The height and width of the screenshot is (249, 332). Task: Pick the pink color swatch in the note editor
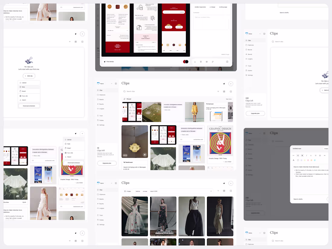tap(308, 160)
